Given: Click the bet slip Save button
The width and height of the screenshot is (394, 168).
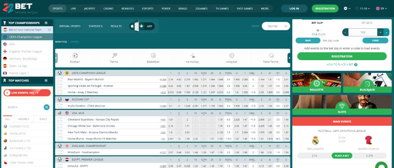Looking at the screenshot, I should click(x=308, y=41).
